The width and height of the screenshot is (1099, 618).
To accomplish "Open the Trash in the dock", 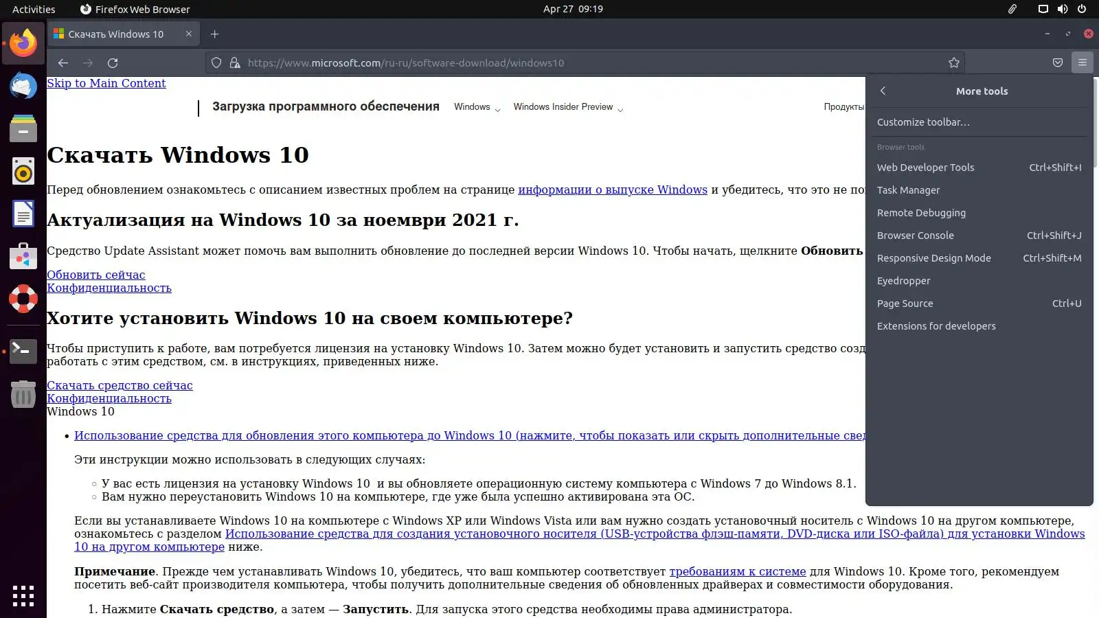I will coord(23,394).
